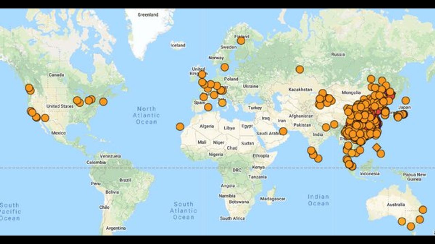435x244 pixels.
Task: Select the marker between Norway and Poland
Action: point(224,67)
